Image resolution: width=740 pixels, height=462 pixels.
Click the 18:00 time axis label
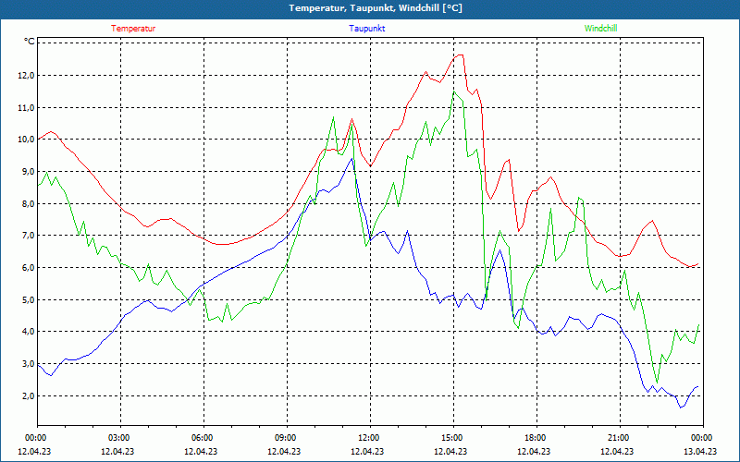[536, 438]
